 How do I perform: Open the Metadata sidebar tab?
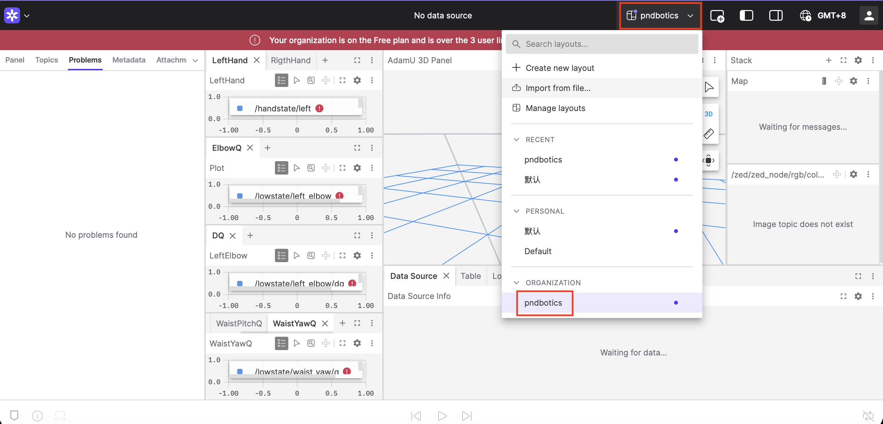(x=129, y=60)
